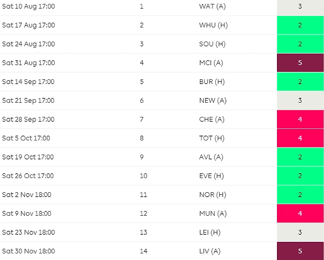Select the WHU (H) fixture

(213, 25)
